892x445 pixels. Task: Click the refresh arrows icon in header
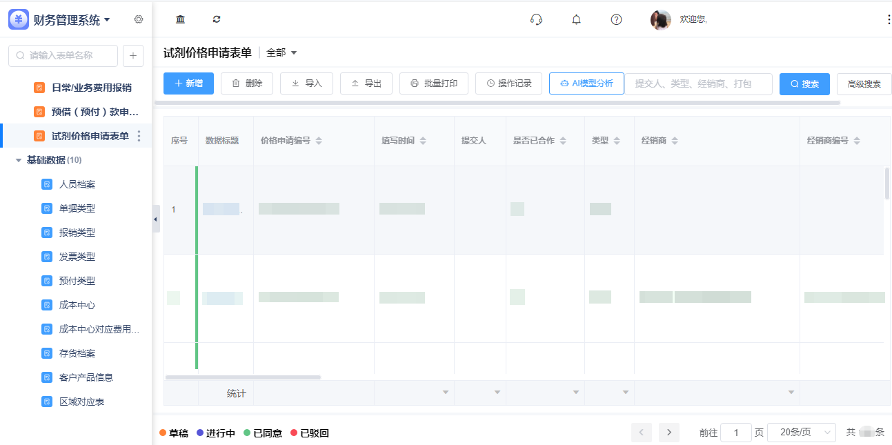pyautogui.click(x=217, y=19)
